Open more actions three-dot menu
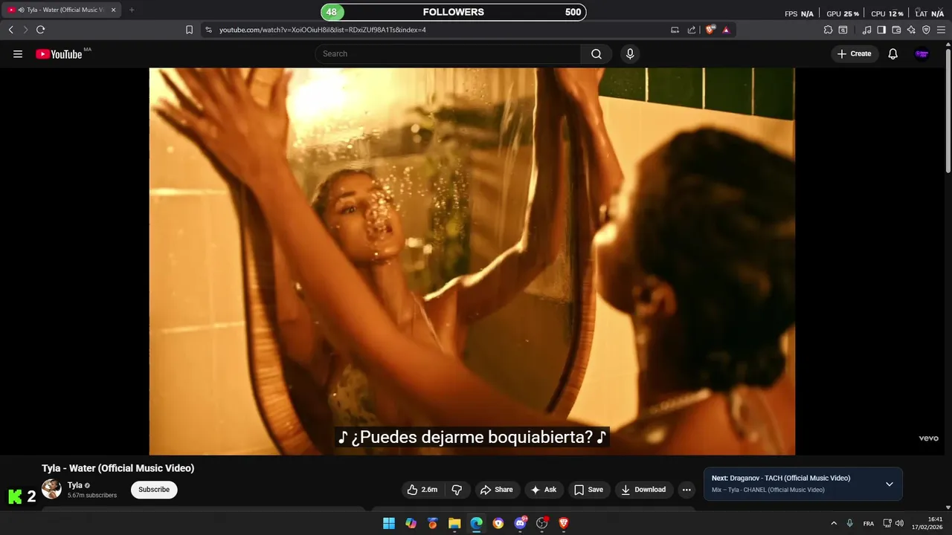952x535 pixels. (686, 490)
